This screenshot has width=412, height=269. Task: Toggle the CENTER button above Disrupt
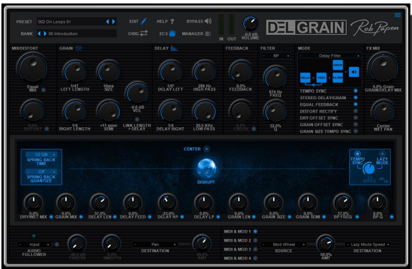point(206,149)
